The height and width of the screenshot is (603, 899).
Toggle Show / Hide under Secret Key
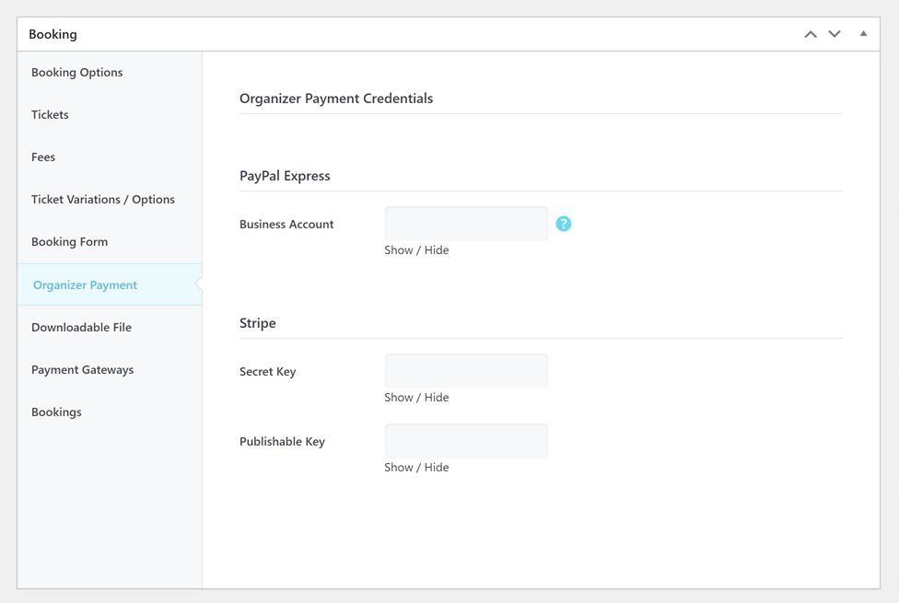point(416,397)
